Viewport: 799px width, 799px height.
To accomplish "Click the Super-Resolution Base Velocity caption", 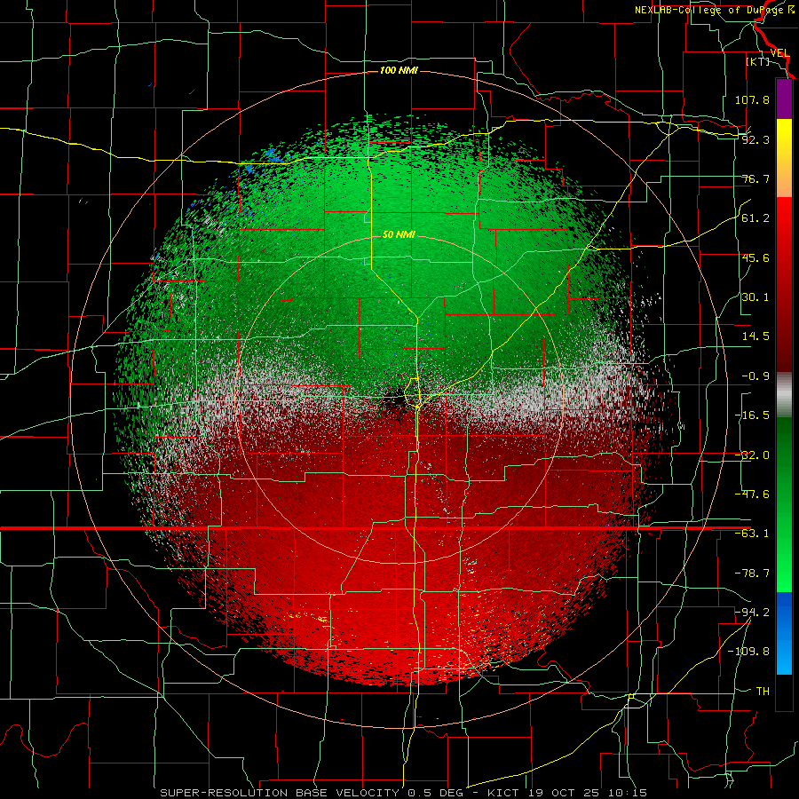I will click(404, 793).
